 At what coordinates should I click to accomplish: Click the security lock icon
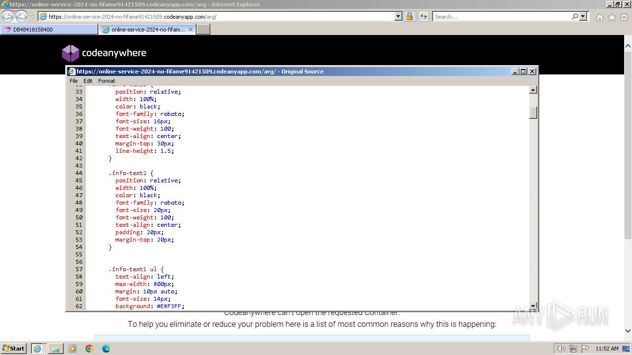pyautogui.click(x=409, y=16)
